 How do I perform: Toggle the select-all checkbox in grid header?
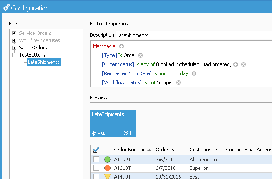96,150
